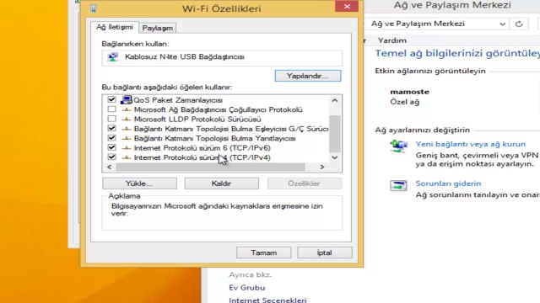Click the list scroll down arrow
Viewport: 540px width, 303px height.
(334, 157)
